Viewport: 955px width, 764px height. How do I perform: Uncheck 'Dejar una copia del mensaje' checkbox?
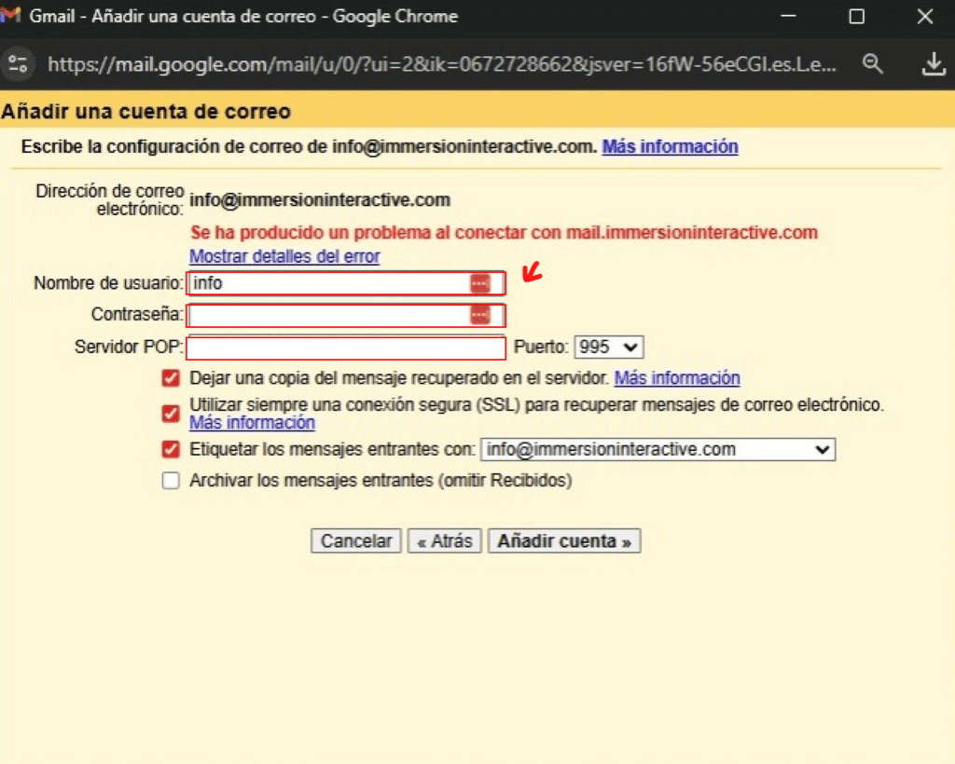[171, 378]
